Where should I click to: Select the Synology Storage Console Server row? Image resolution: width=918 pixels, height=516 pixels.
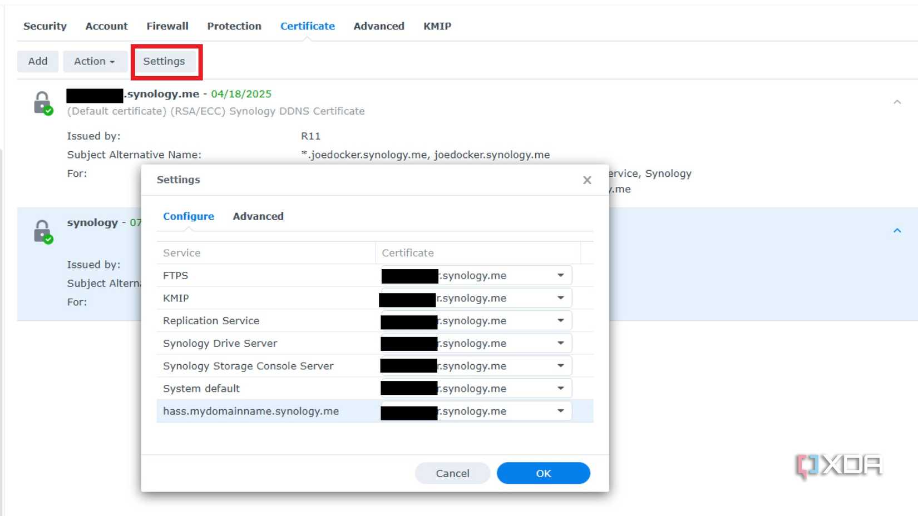point(248,366)
